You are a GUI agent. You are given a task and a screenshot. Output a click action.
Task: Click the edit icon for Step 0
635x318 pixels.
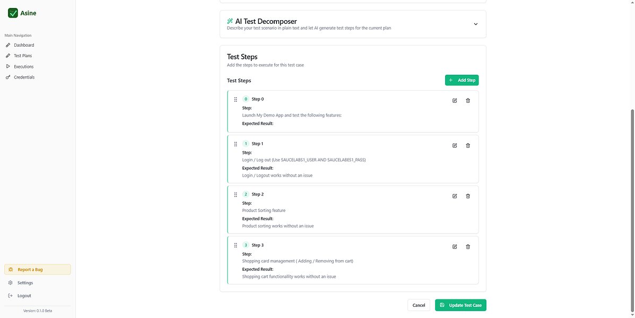[x=455, y=101]
